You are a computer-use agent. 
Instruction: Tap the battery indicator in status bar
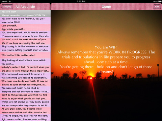click(160, 1)
